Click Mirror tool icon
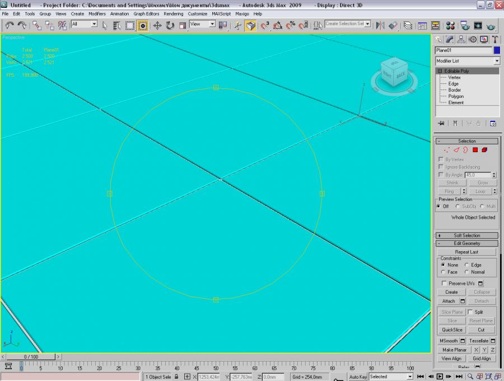 coord(380,25)
